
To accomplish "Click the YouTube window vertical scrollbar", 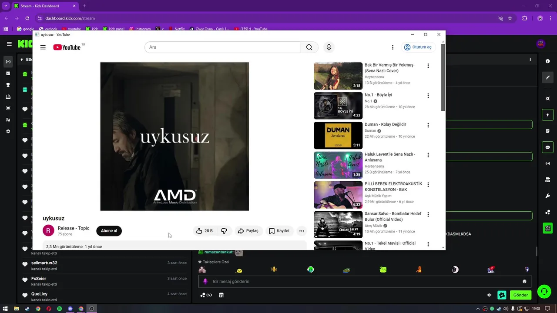I will [x=443, y=77].
